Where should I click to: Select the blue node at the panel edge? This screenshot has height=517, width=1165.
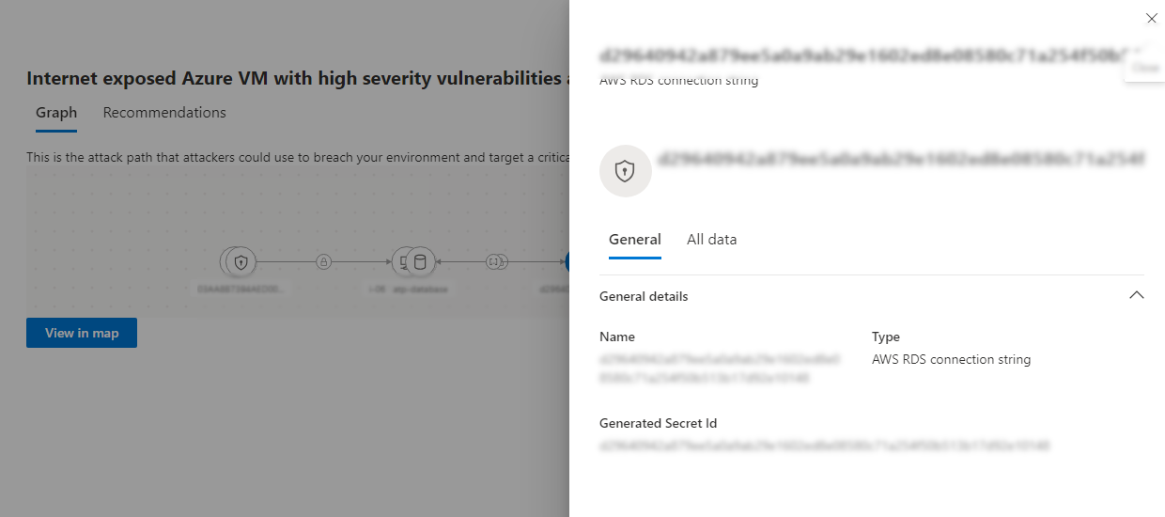coord(567,262)
